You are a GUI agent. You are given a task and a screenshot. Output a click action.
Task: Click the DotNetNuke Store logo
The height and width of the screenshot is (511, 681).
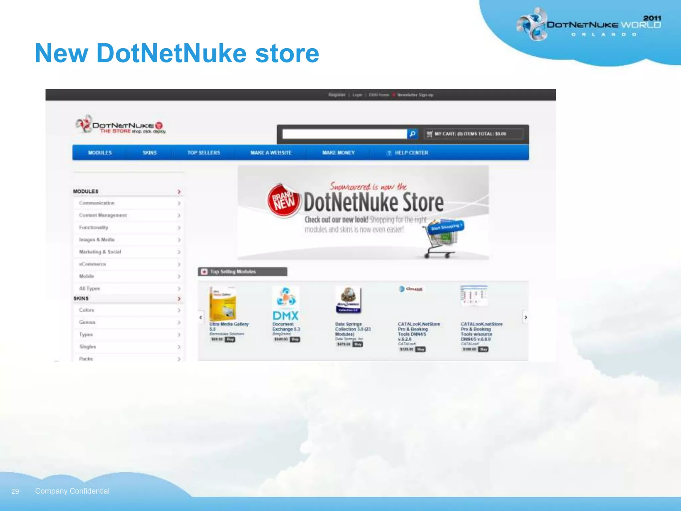pos(120,124)
